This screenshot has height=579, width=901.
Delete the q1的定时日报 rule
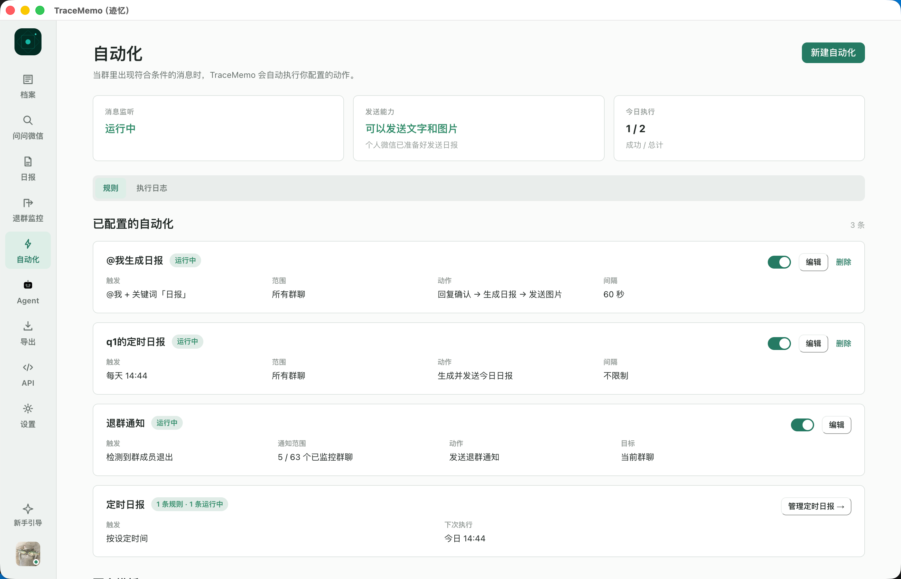coord(843,343)
